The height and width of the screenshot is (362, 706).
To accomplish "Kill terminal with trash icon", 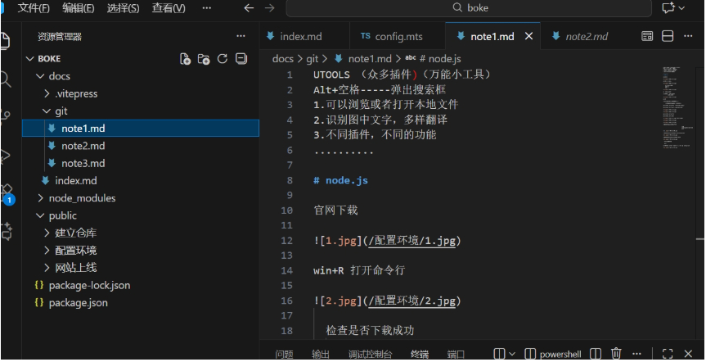I will [x=616, y=354].
